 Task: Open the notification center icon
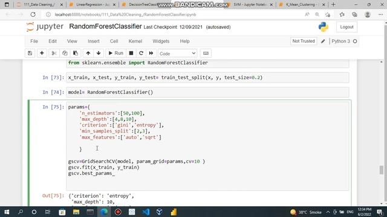(x=380, y=212)
